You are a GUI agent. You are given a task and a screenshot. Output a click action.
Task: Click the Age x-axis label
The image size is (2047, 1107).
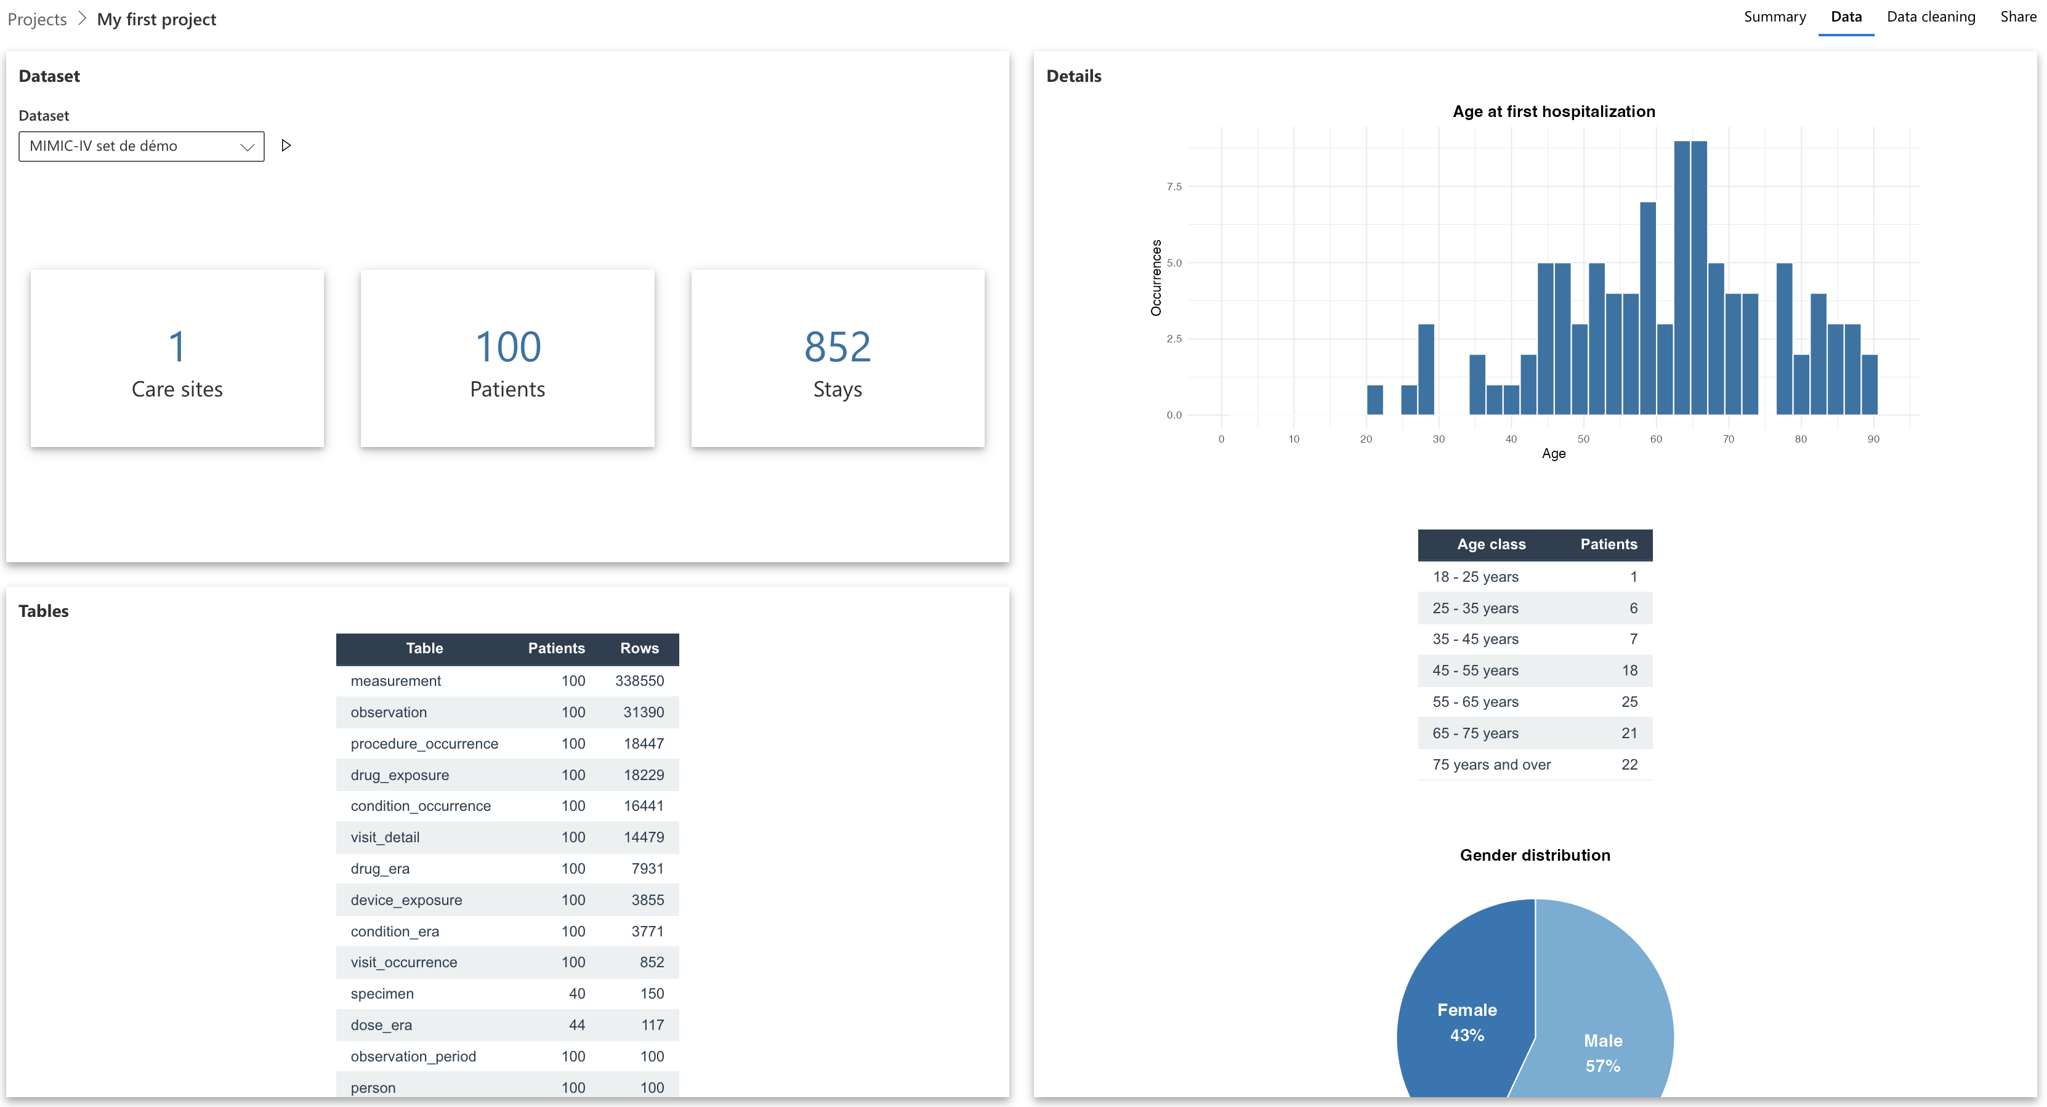point(1554,454)
